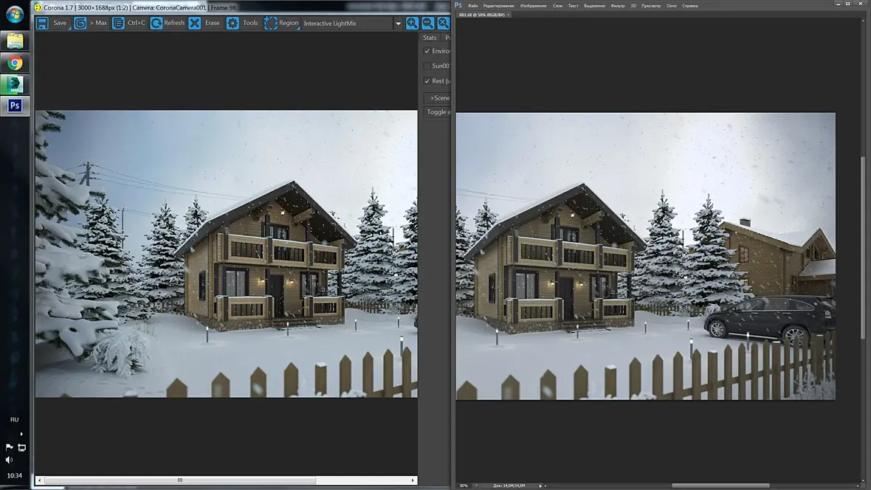Click the Corona render image of the house
Viewport: 871px width, 490px height.
pyautogui.click(x=226, y=254)
